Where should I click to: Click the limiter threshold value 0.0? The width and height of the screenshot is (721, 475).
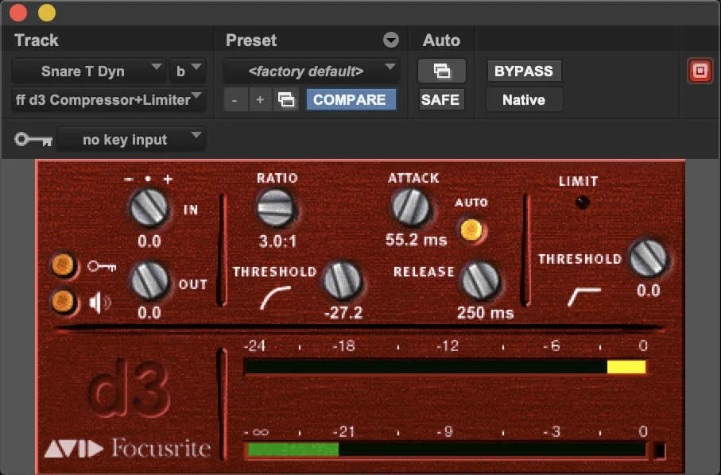649,291
